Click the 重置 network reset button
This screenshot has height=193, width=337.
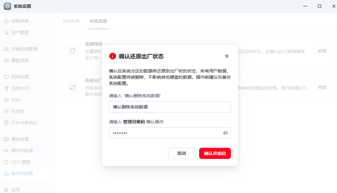[322, 51]
